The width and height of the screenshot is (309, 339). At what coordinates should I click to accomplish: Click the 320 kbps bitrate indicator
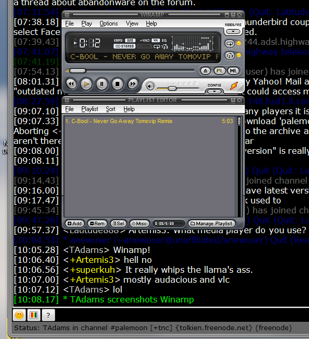(x=130, y=41)
